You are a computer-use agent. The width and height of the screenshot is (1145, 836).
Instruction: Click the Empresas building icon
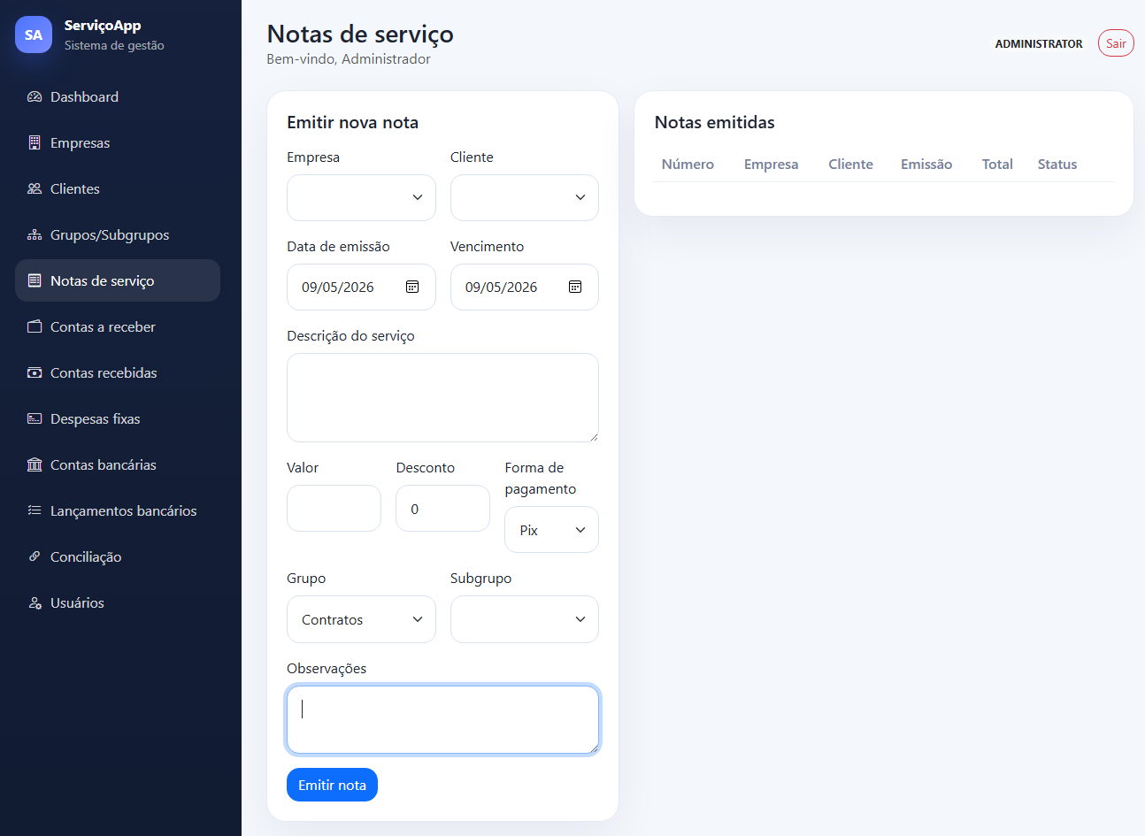(35, 142)
